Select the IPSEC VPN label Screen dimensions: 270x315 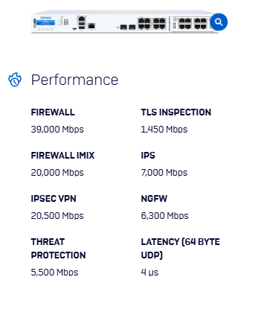pyautogui.click(x=54, y=199)
